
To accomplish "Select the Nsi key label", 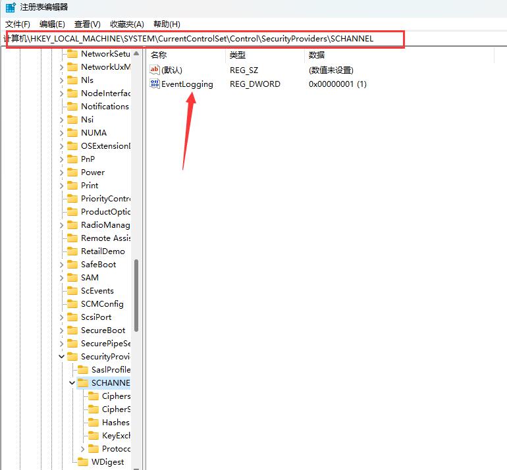I will coord(88,120).
